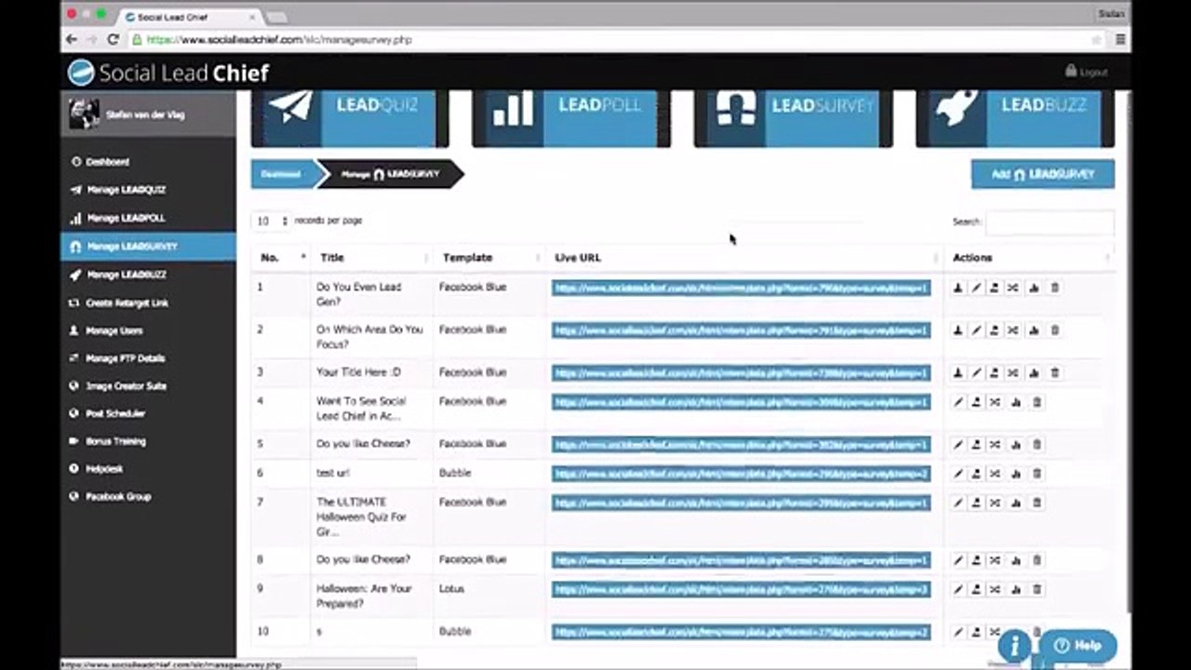Click the LEADPOLL banner tile
Viewport: 1191px width, 670px height.
(x=570, y=118)
